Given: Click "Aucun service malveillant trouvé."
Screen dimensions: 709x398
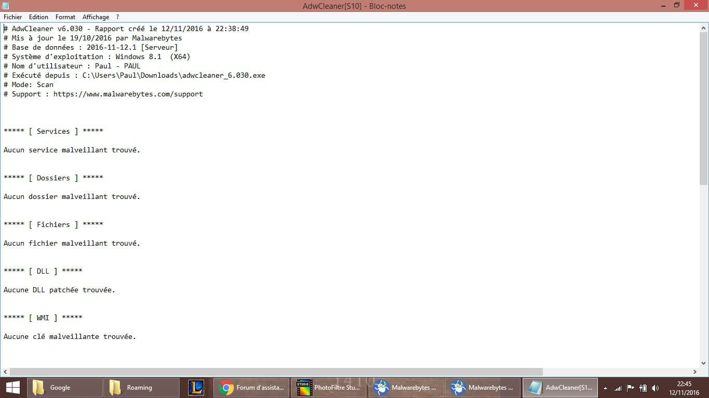Looking at the screenshot, I should [72, 150].
